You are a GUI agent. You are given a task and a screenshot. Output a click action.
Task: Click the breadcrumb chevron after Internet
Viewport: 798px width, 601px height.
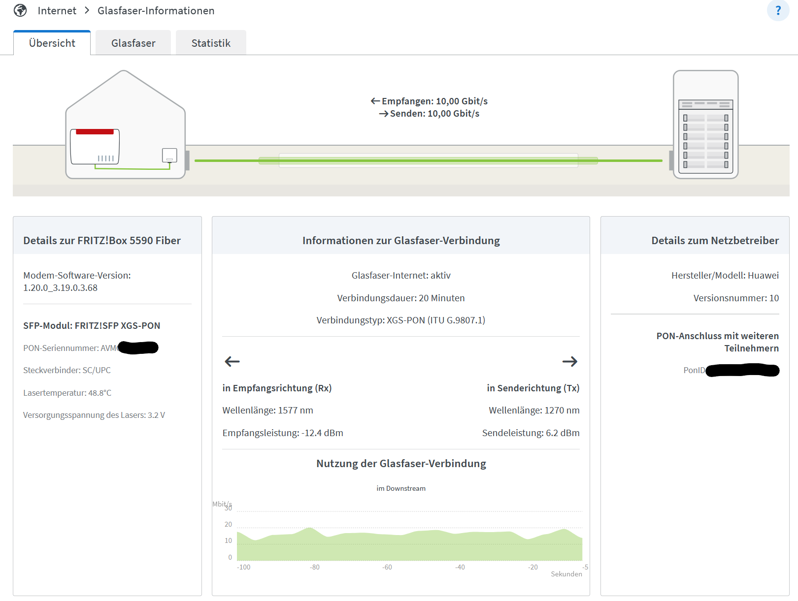click(87, 10)
